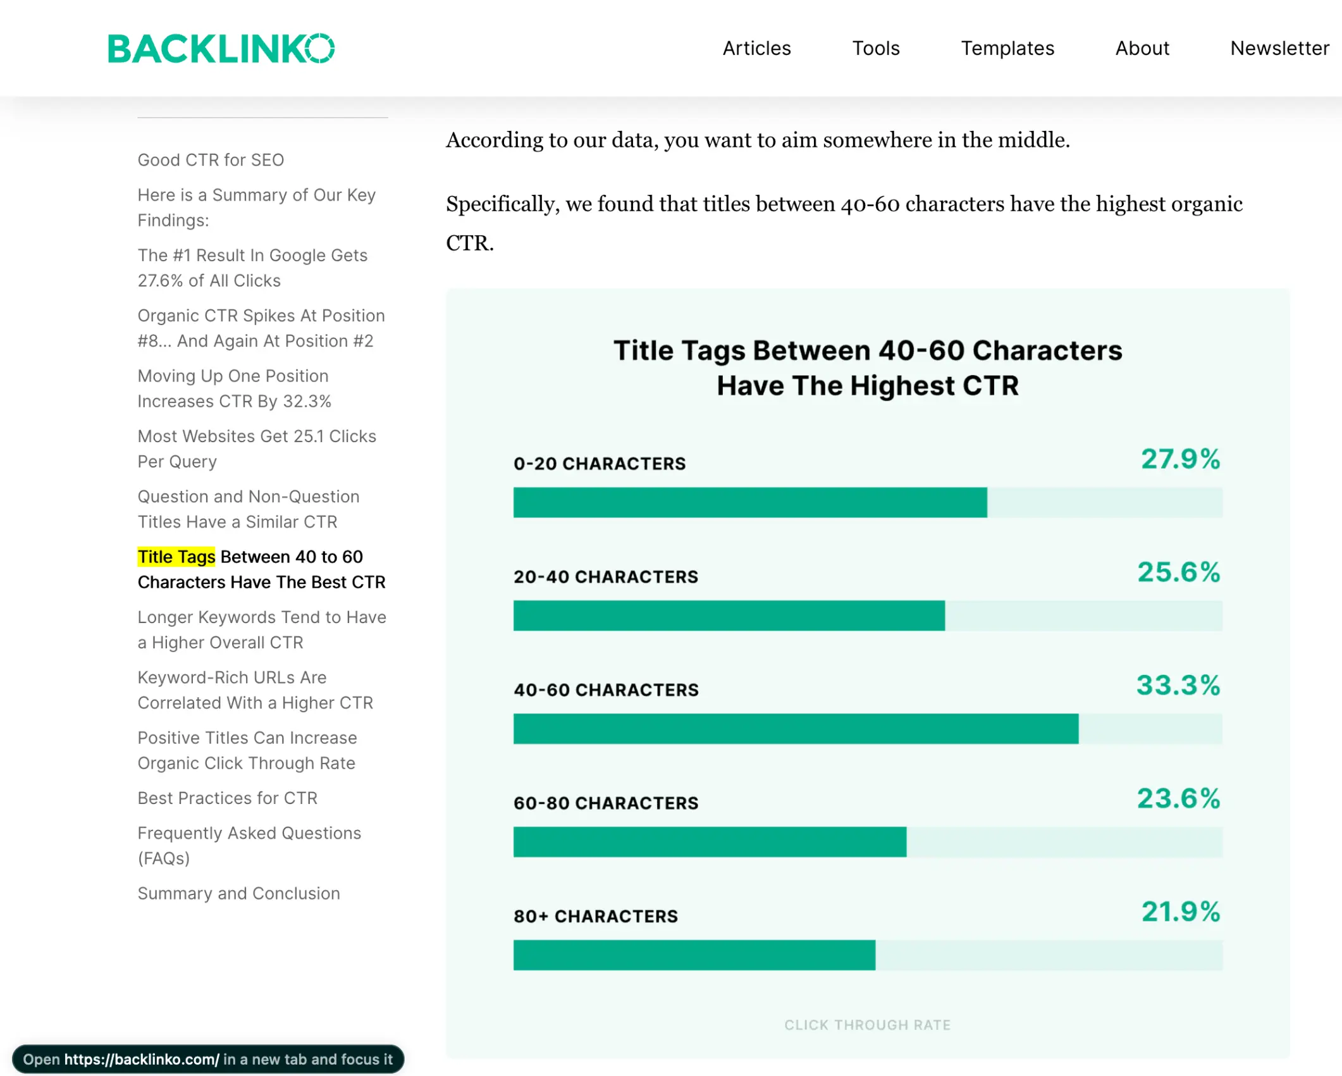
Task: Go to the Templates page
Action: (1007, 48)
